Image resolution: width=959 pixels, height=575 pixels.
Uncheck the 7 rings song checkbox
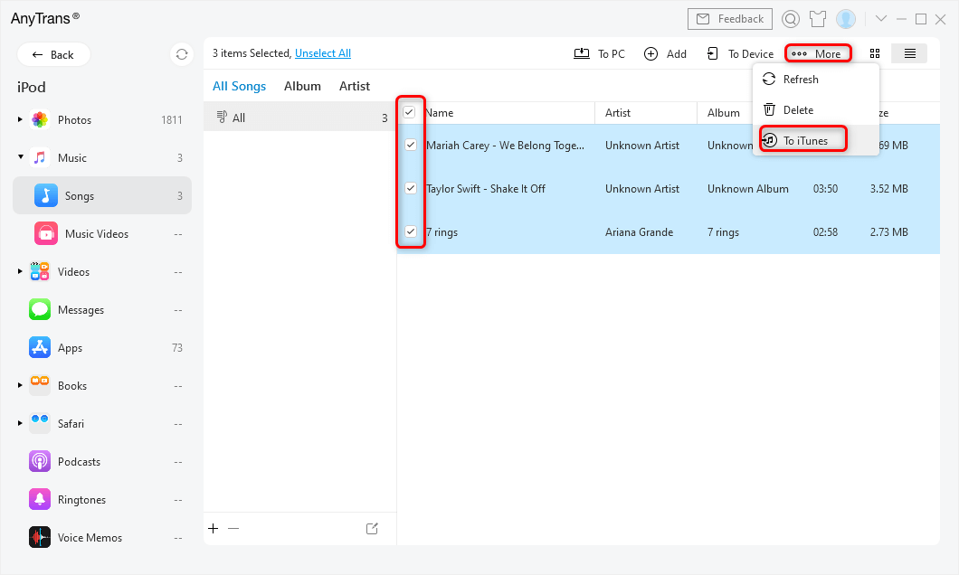click(x=411, y=231)
